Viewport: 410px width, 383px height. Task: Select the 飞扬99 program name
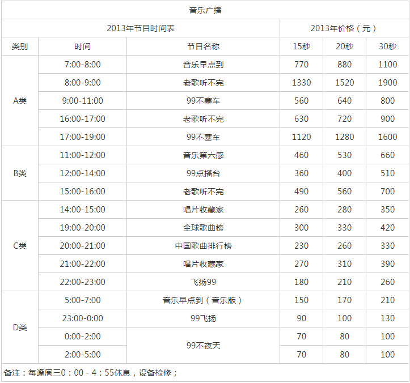[x=203, y=282]
